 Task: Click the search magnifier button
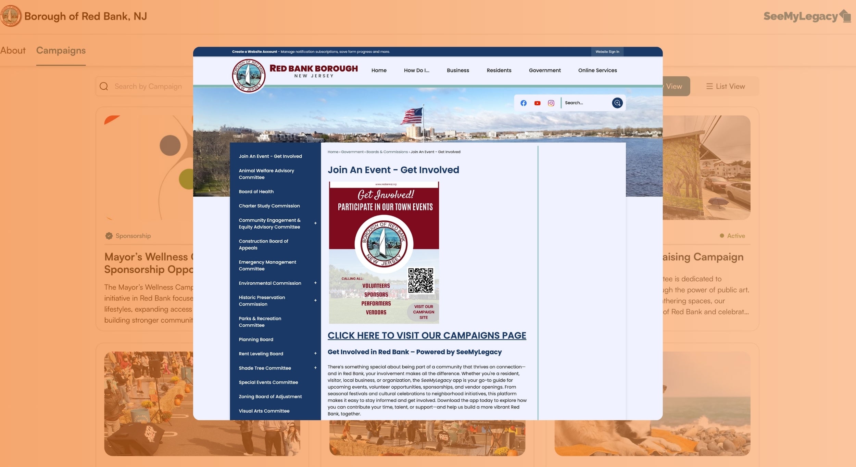[617, 103]
